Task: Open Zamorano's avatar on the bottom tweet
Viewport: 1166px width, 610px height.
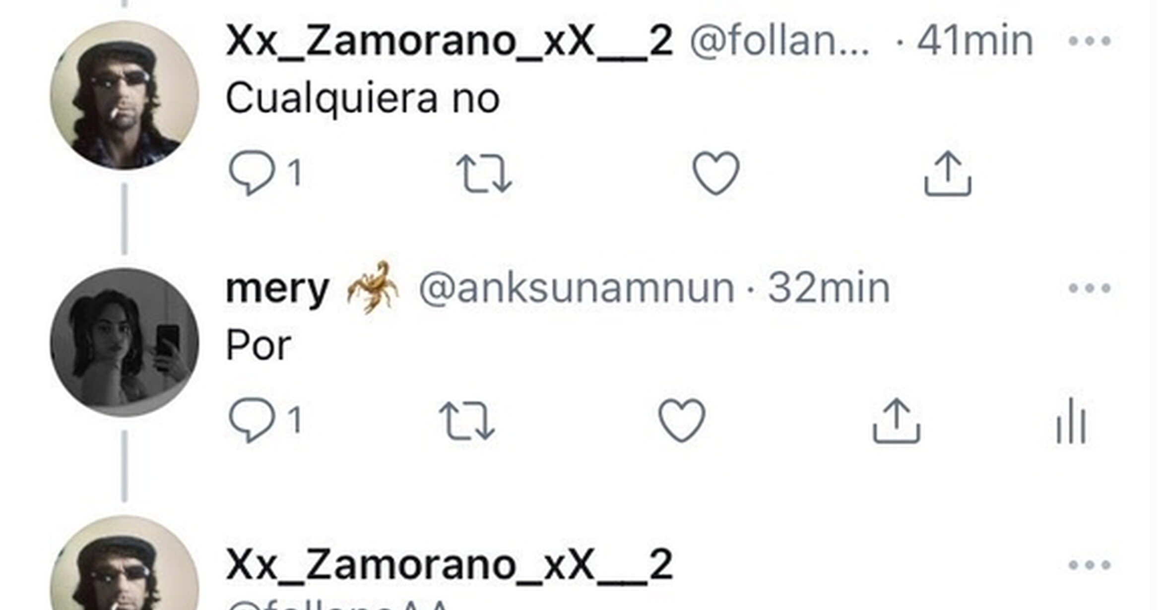Action: tap(125, 563)
